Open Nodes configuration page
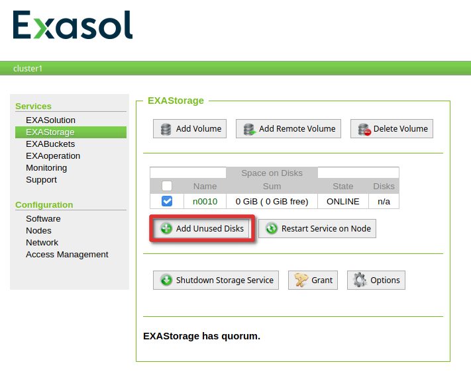 (x=38, y=231)
